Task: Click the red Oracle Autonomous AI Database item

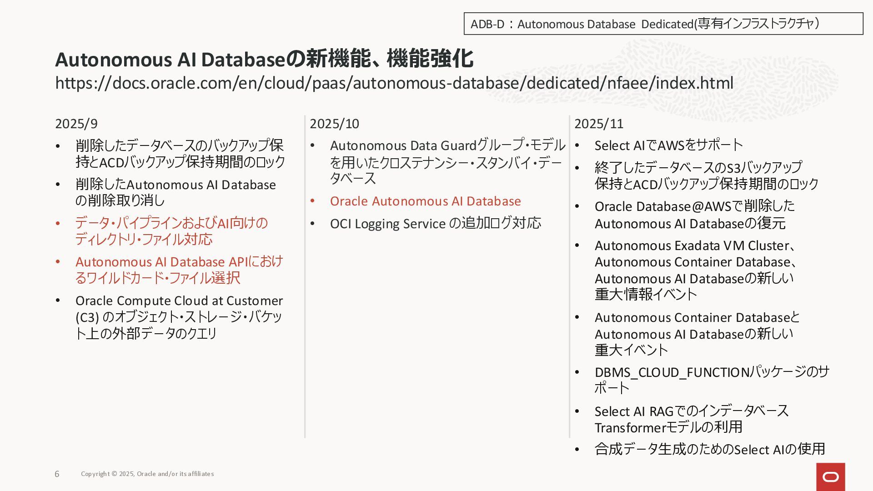Action: coord(425,201)
